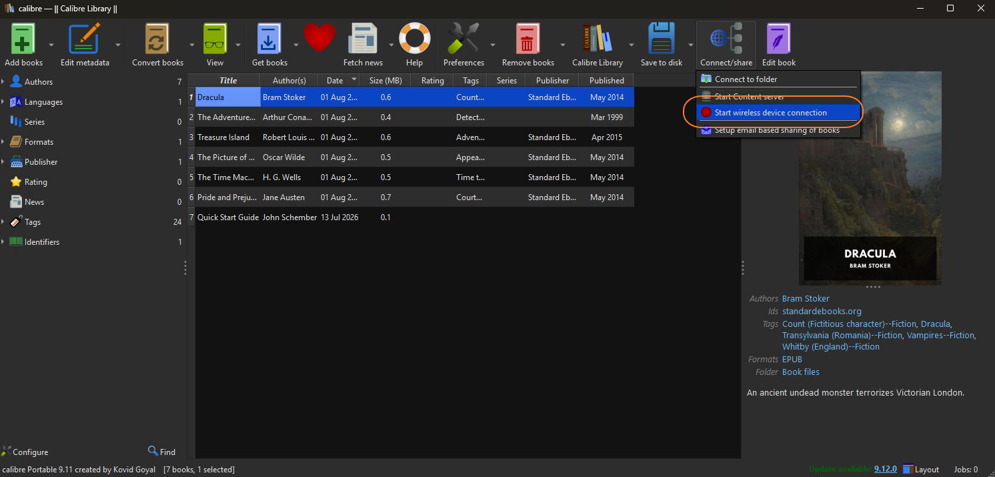The width and height of the screenshot is (995, 477).
Task: Open Fetch news dropdown arrow
Action: (x=391, y=45)
